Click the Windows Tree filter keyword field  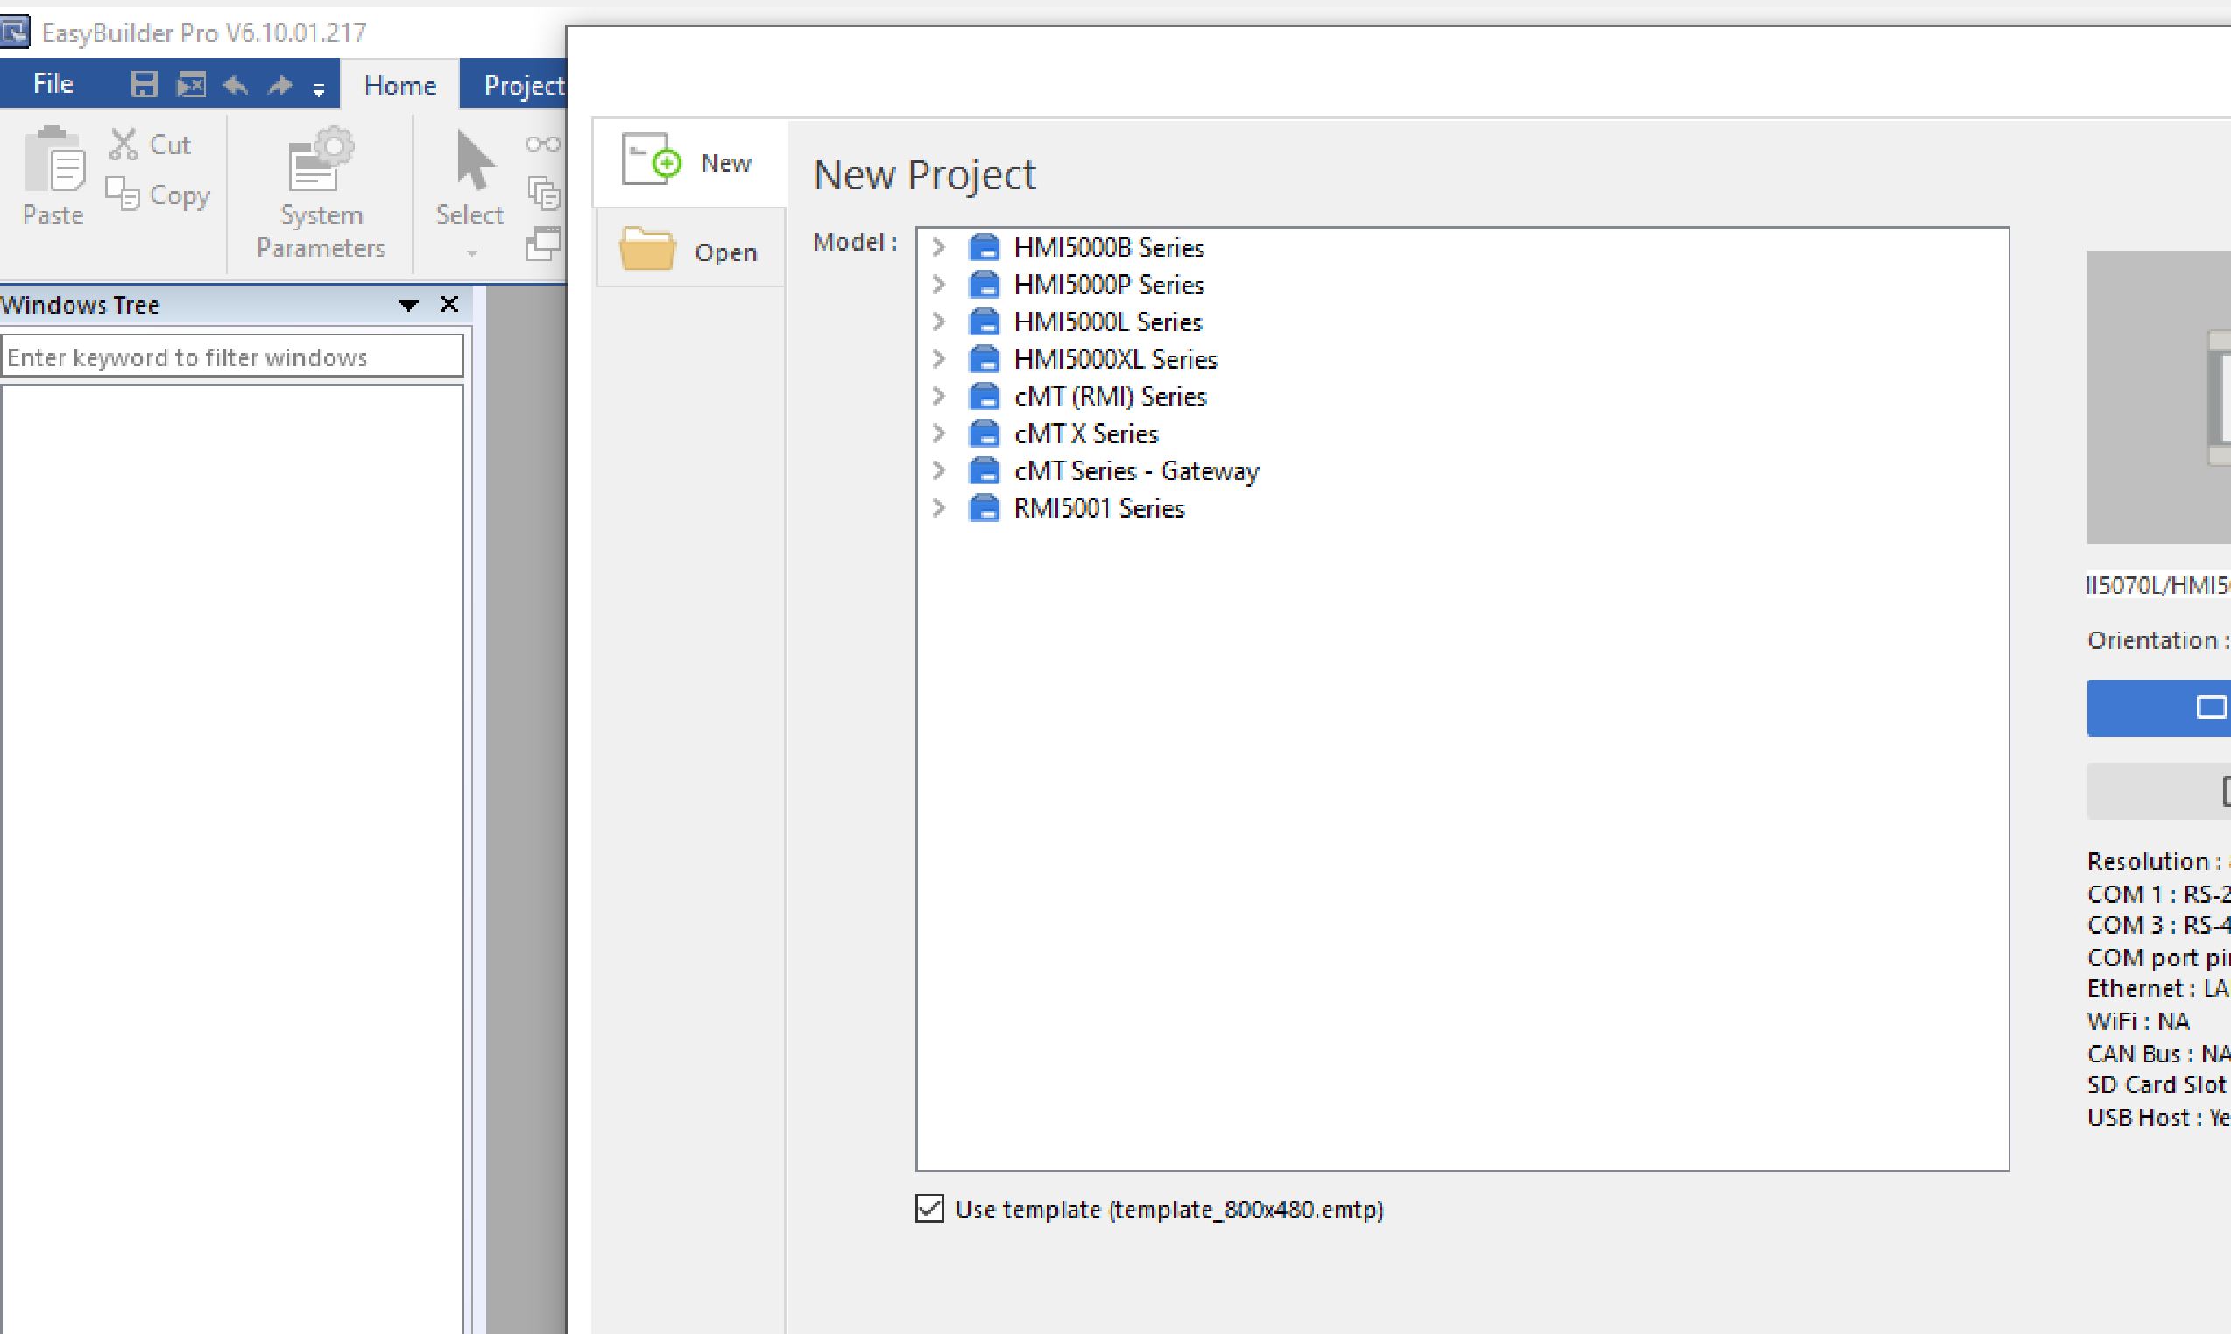tap(233, 356)
